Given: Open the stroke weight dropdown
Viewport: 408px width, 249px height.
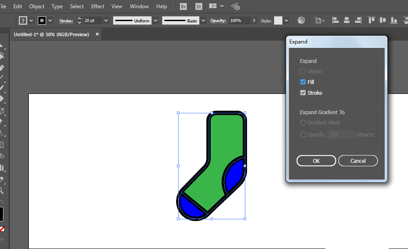Looking at the screenshot, I should [x=106, y=21].
